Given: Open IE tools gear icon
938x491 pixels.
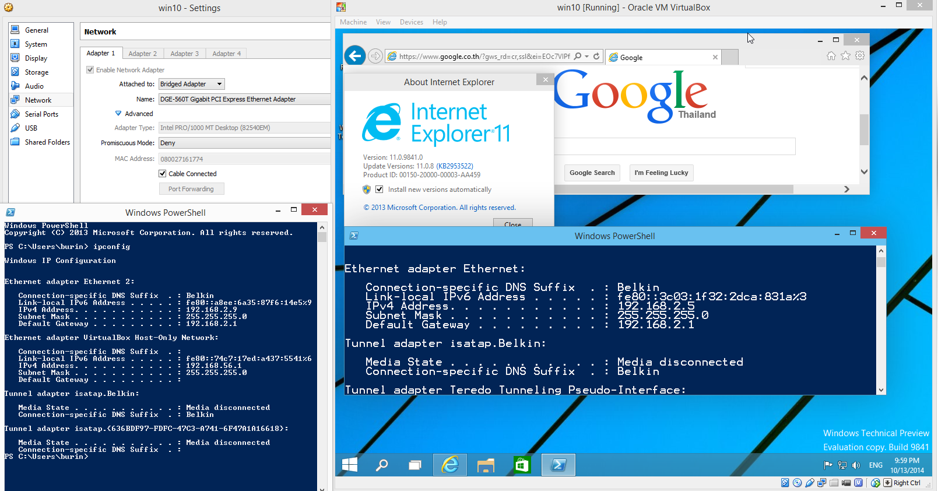Looking at the screenshot, I should (860, 55).
